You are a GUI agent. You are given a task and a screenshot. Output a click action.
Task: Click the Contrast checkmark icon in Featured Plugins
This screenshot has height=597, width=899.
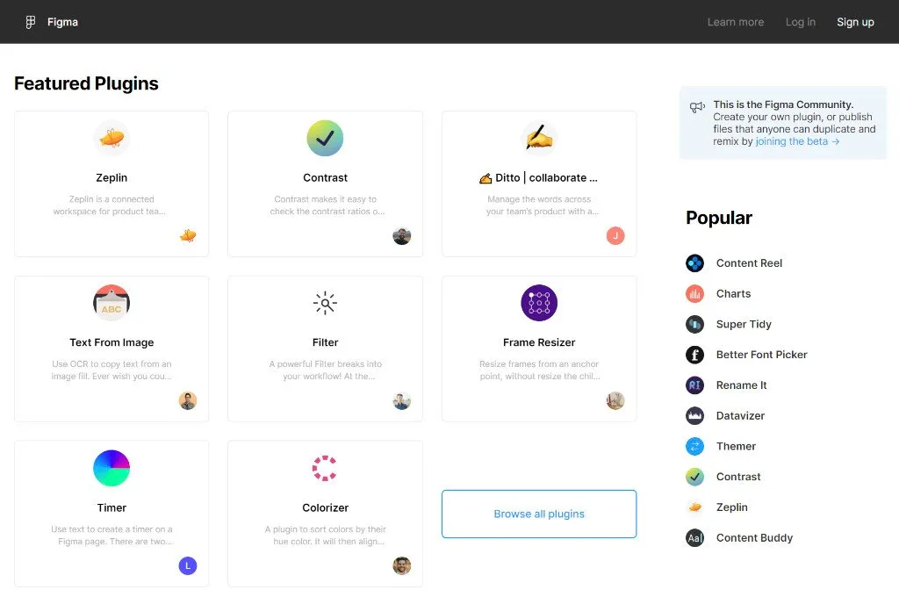click(325, 138)
